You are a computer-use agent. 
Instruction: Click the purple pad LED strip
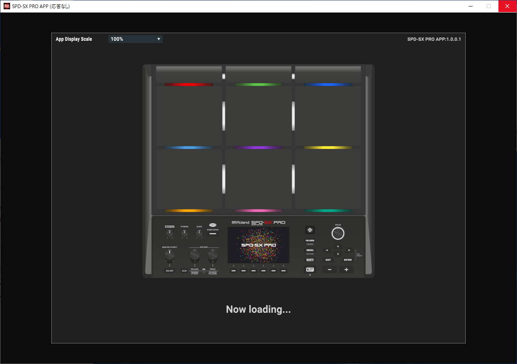tap(258, 148)
